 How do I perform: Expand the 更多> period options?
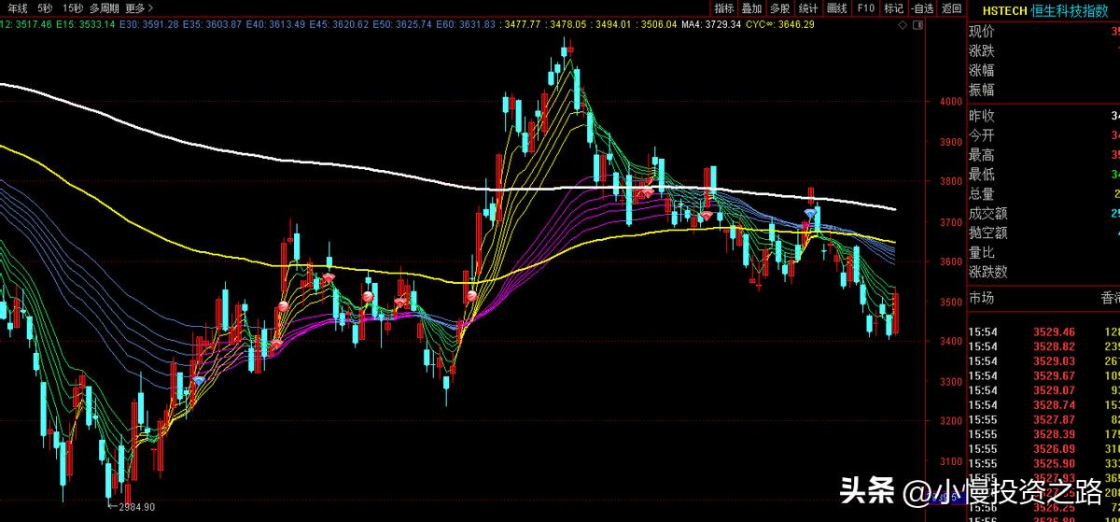139,8
